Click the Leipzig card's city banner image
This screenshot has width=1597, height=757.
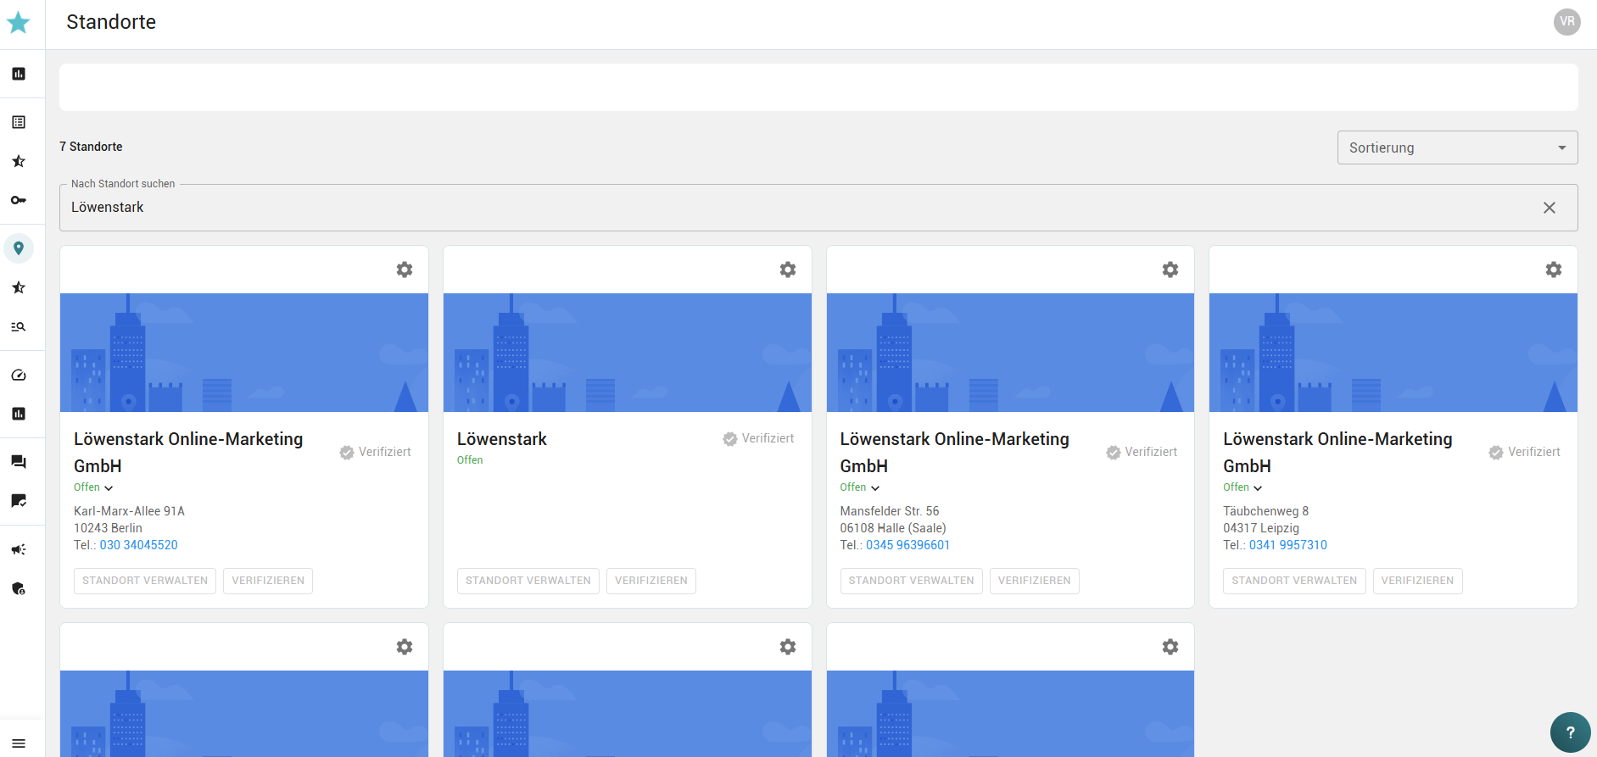[1393, 353]
